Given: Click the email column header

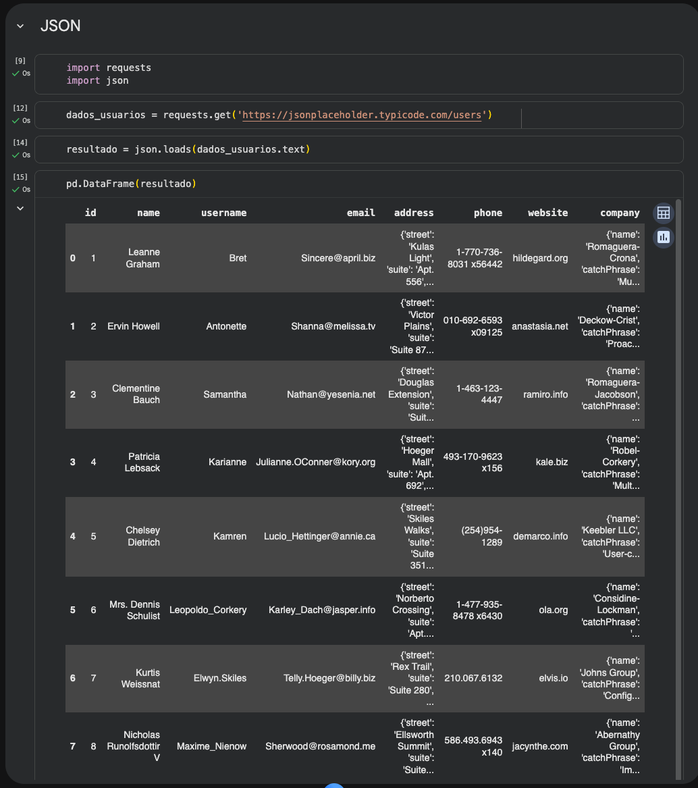Looking at the screenshot, I should tap(360, 213).
